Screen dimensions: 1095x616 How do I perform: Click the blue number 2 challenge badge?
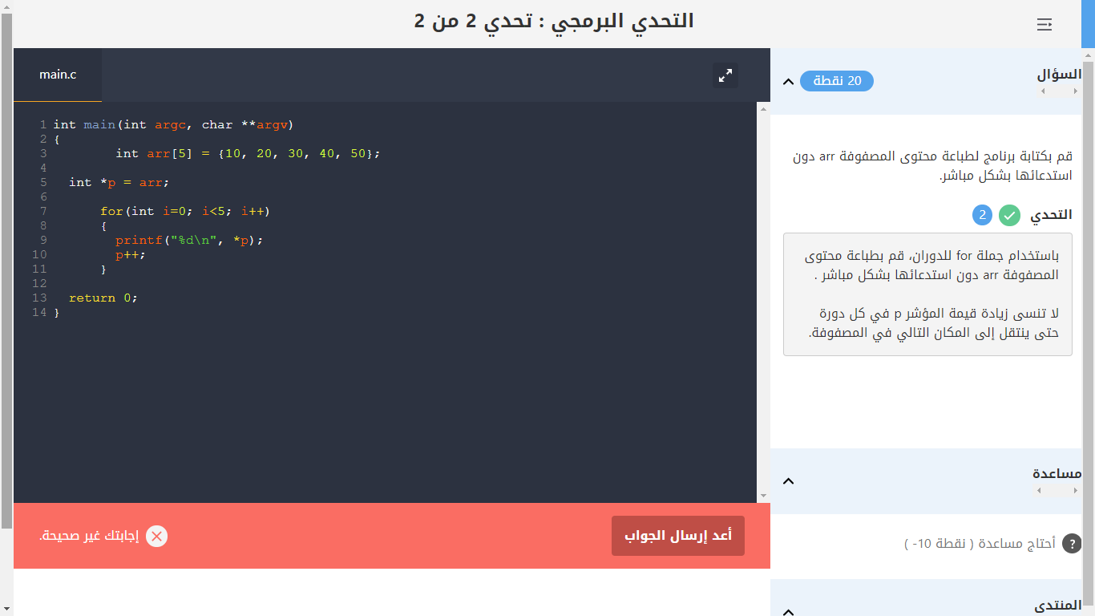point(983,215)
